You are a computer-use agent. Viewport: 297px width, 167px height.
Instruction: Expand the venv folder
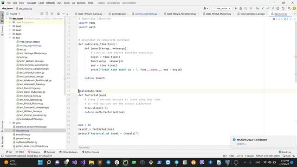point(10,122)
